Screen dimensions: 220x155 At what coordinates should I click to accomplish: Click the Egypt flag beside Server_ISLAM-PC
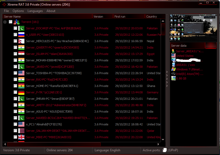21,54
